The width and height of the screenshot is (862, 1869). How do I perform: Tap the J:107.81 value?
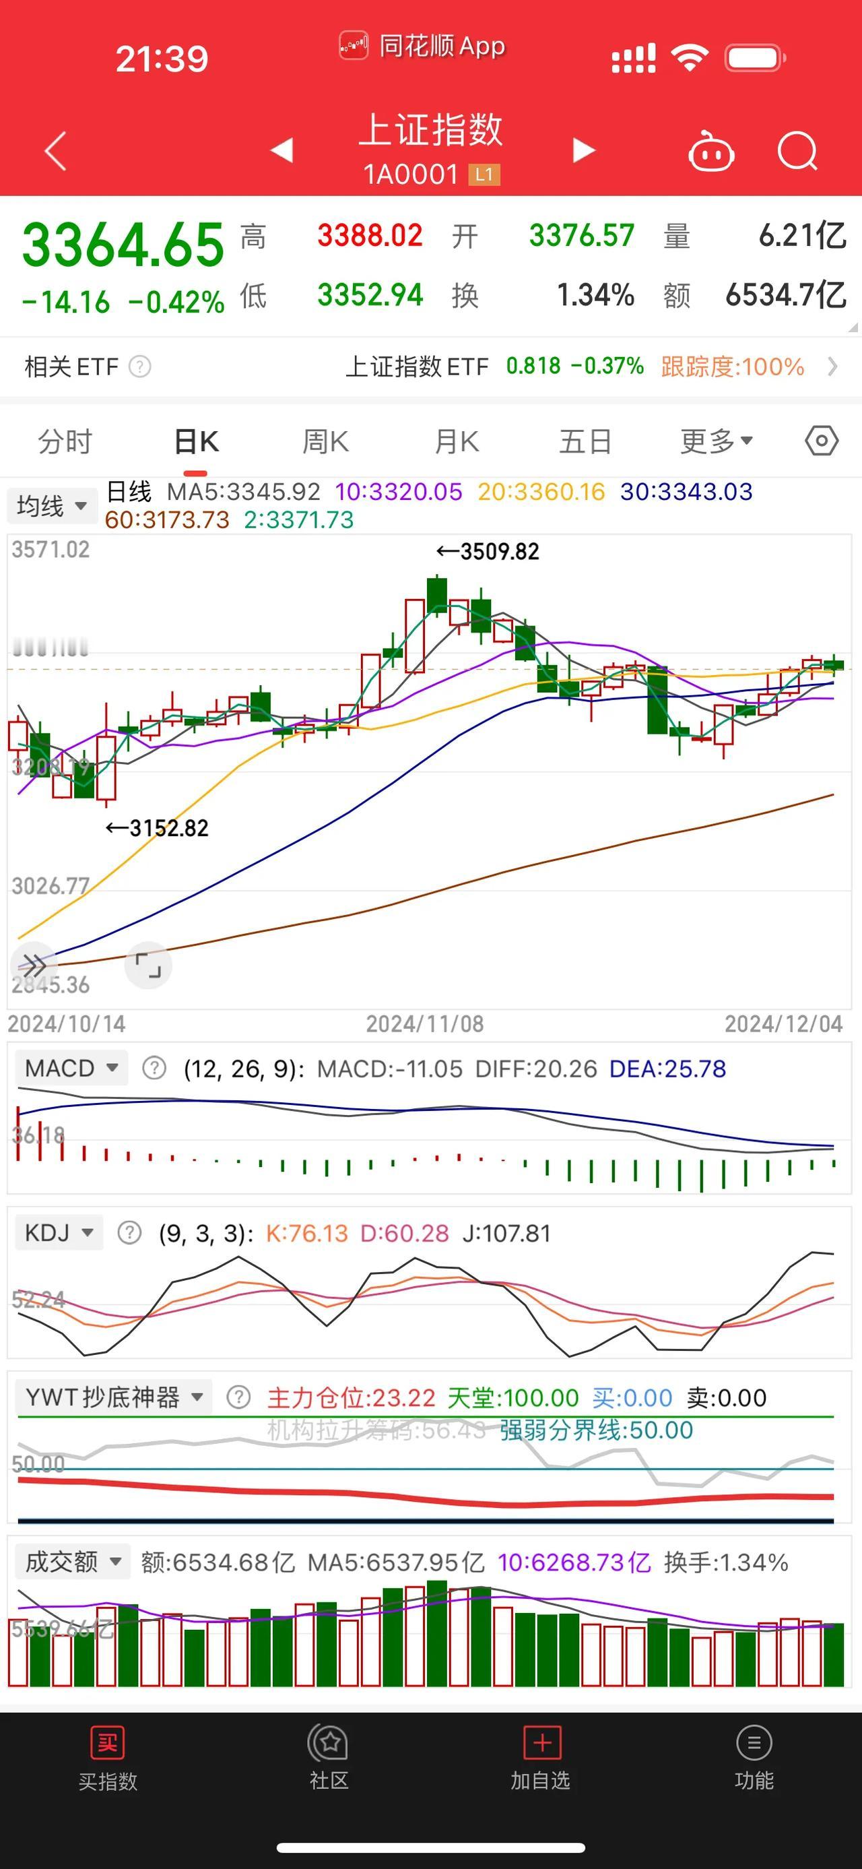(x=506, y=1234)
